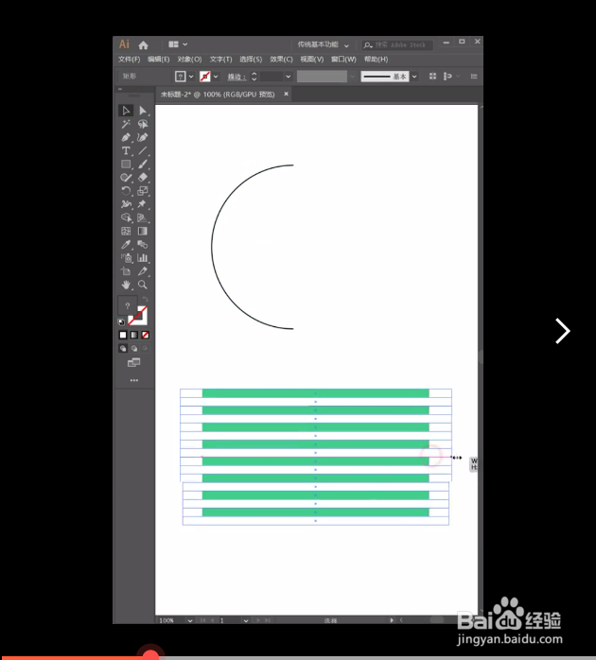Select the Column Graph tool
The height and width of the screenshot is (660, 596).
[x=143, y=258]
